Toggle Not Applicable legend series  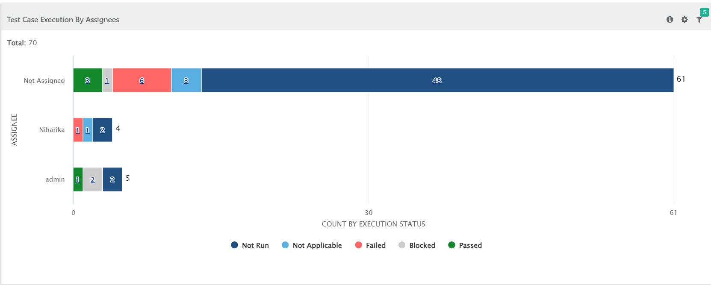(x=312, y=245)
